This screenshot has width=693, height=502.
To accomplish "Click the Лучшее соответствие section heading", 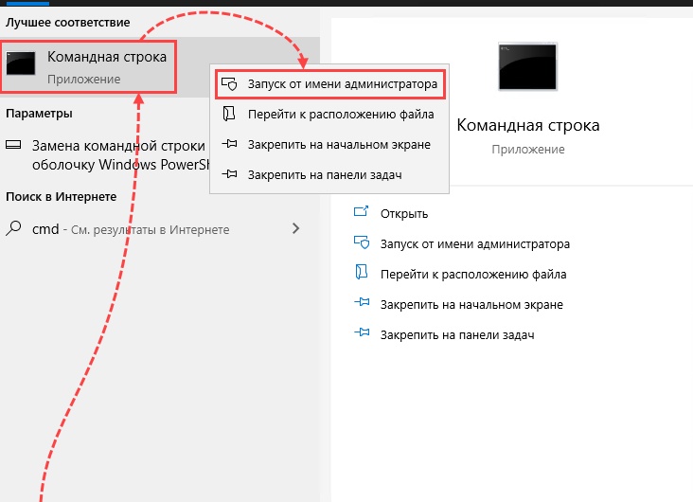I will point(67,22).
